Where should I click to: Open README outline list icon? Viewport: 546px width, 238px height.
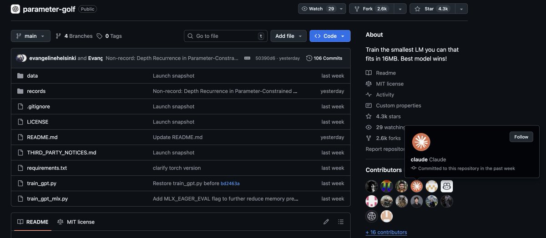pos(341,222)
